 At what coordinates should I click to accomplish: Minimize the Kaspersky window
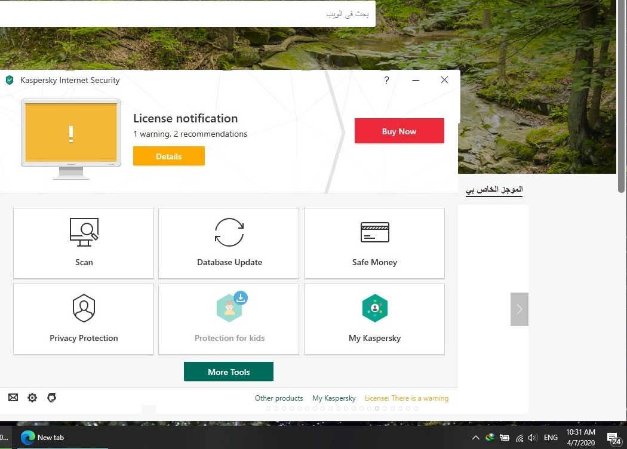tap(416, 80)
